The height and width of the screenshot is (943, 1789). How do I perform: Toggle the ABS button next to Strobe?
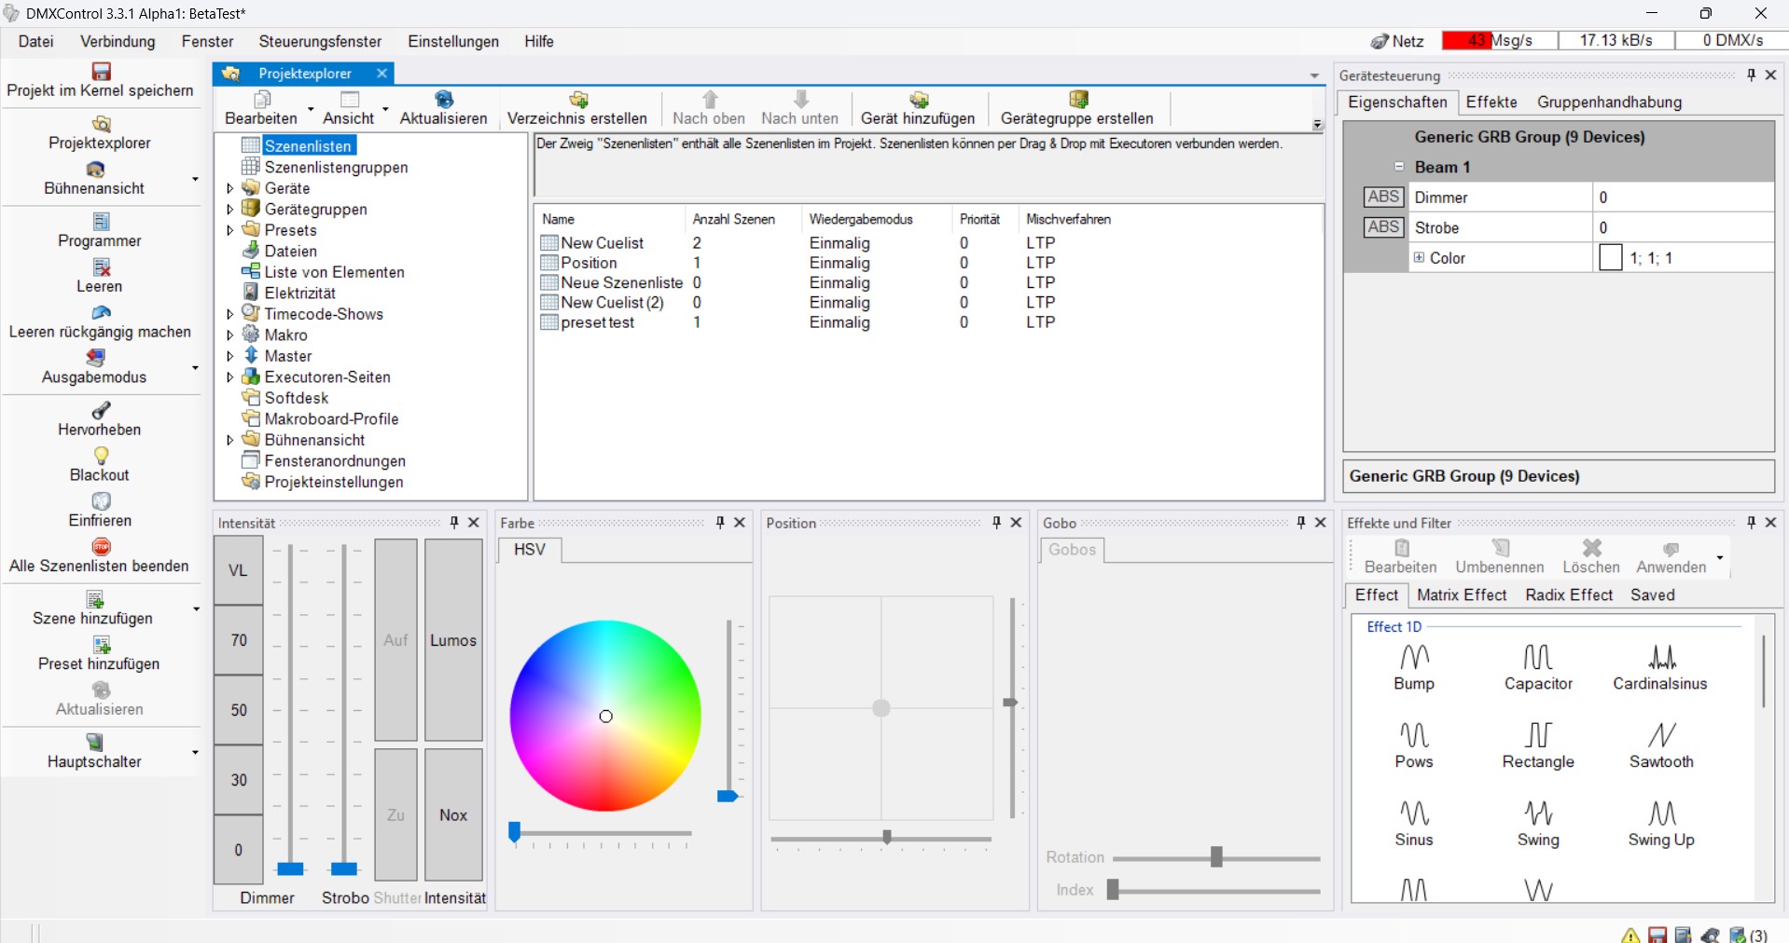coord(1382,227)
